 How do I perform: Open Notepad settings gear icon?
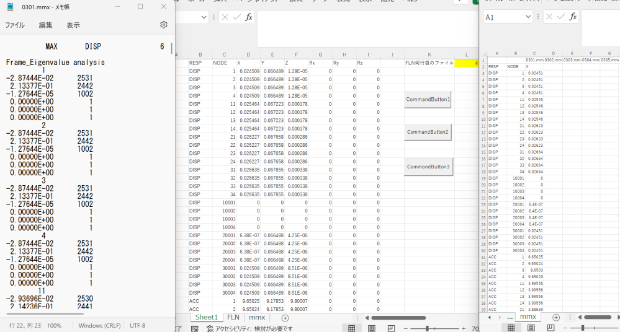[164, 25]
